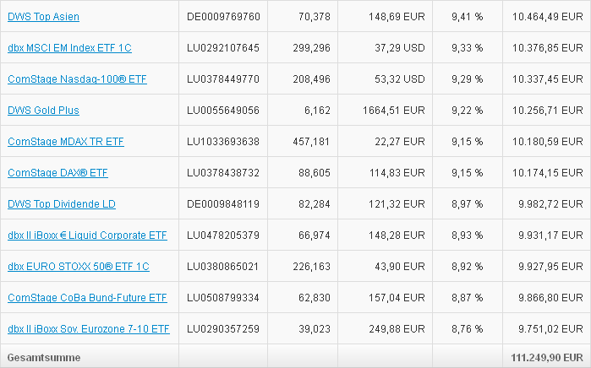Open dbx II iBoxx € Liquid Corporate ETF
The image size is (591, 368).
coord(87,235)
